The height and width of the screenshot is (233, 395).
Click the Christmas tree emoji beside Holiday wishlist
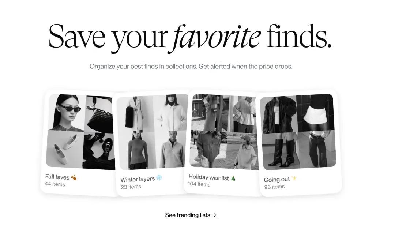pyautogui.click(x=233, y=178)
